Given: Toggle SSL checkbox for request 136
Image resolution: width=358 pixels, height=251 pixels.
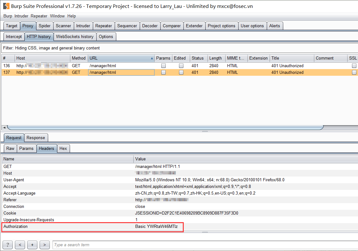Looking at the screenshot, I should click(x=354, y=66).
